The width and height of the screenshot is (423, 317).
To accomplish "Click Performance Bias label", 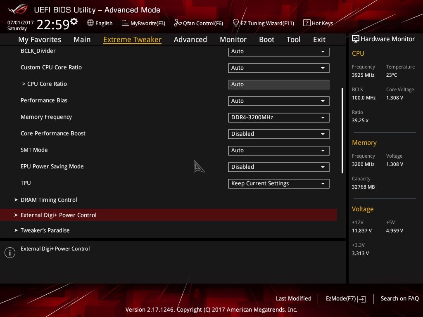I will (x=44, y=100).
